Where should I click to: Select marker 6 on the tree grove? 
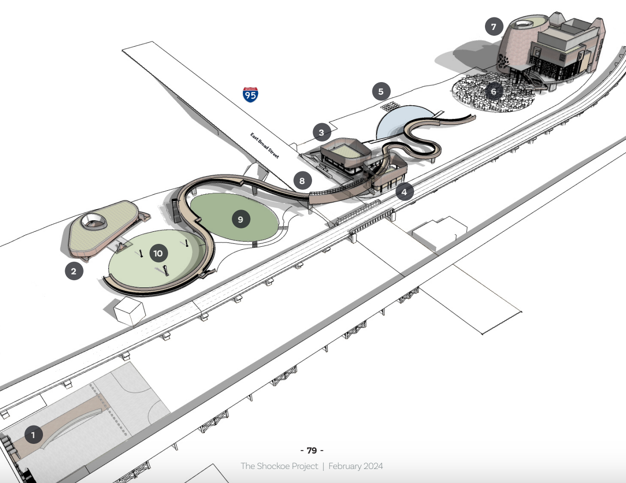tap(493, 91)
